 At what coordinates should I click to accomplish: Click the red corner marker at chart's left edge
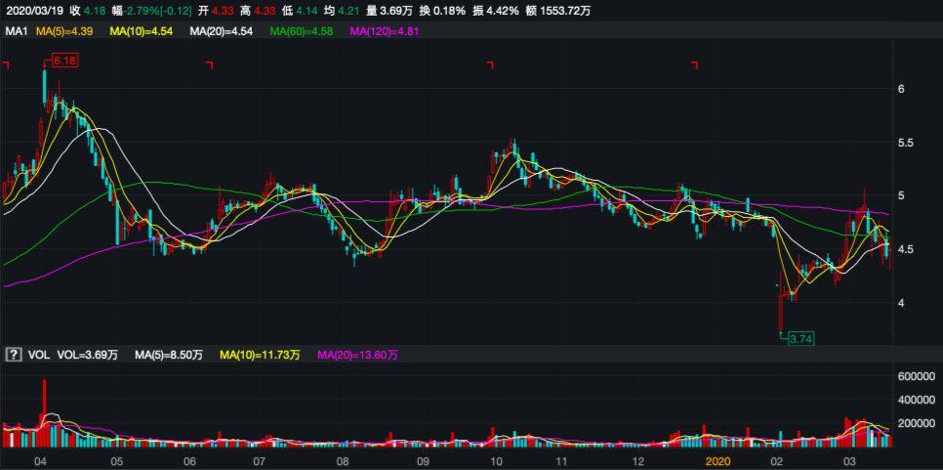(x=6, y=65)
